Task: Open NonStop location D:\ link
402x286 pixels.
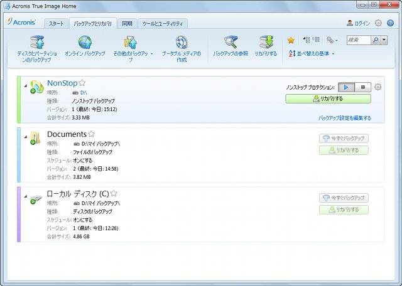Action: (x=84, y=93)
